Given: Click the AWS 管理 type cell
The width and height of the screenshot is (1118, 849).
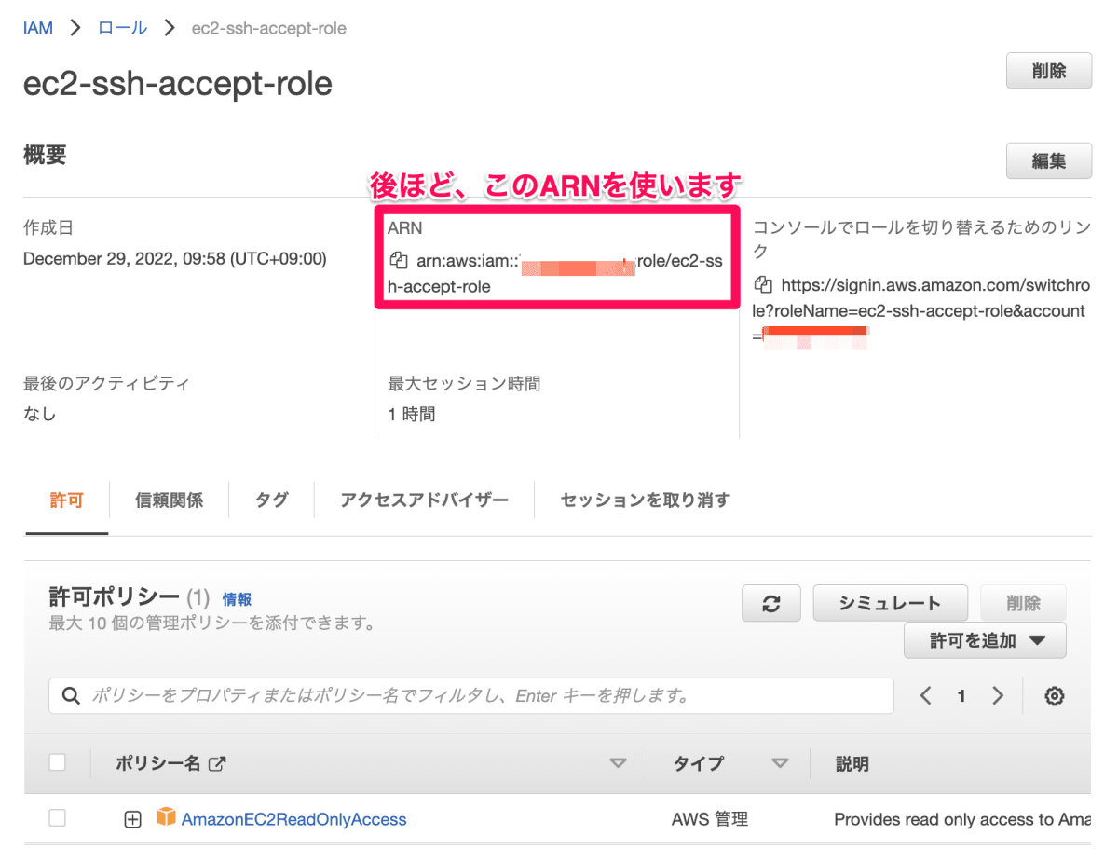Looking at the screenshot, I should [x=710, y=820].
